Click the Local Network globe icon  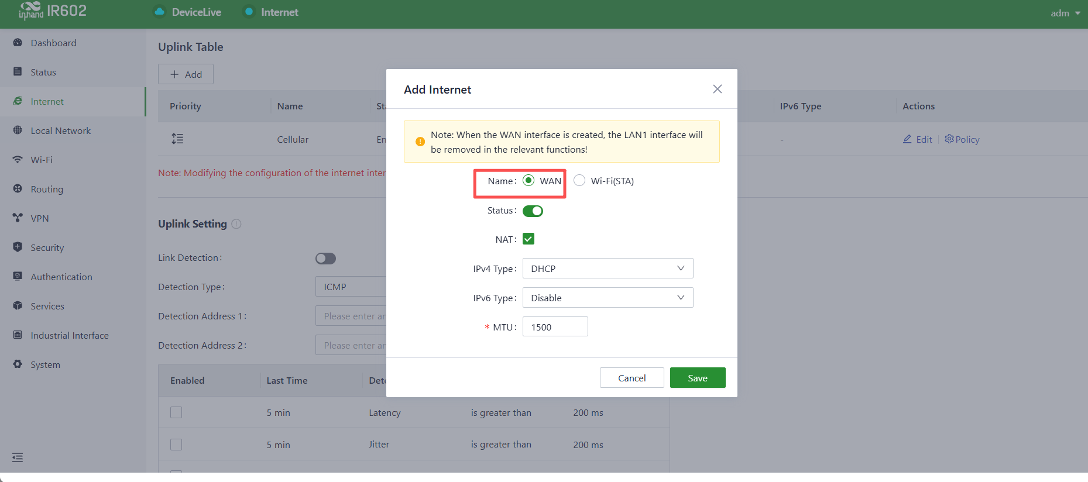tap(18, 130)
